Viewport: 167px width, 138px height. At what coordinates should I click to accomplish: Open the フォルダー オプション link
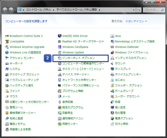(129, 86)
